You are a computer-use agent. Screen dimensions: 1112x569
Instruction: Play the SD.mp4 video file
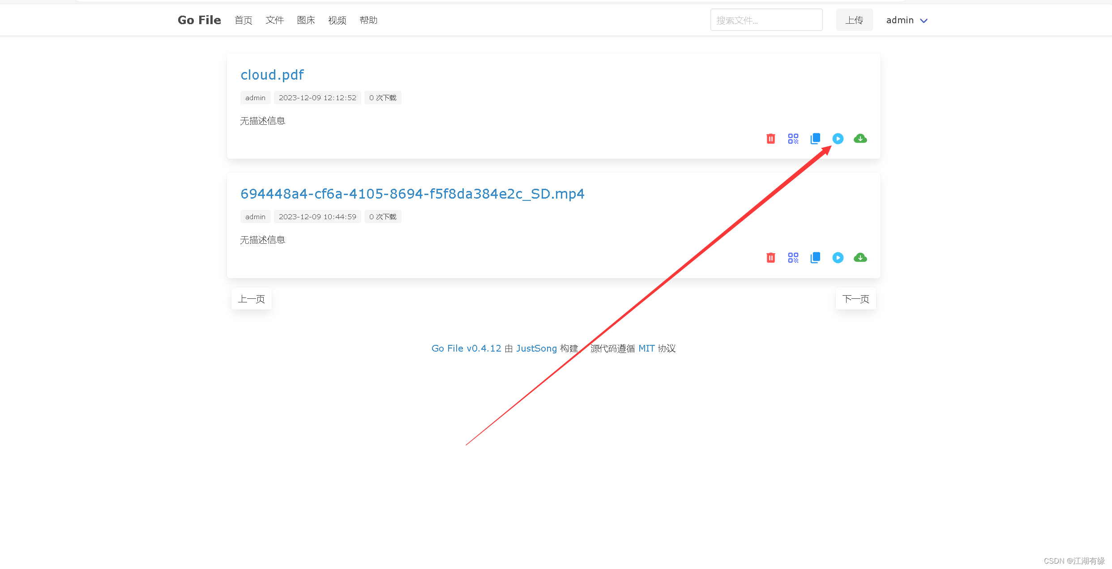(838, 258)
